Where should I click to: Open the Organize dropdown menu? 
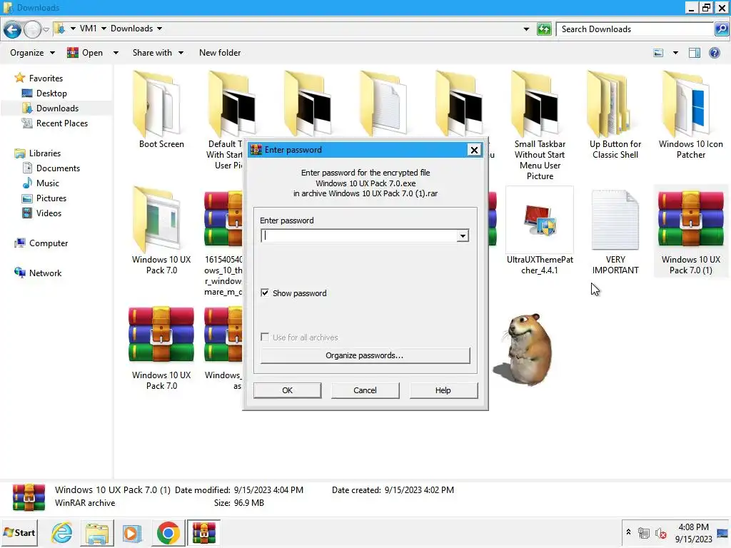click(x=32, y=53)
